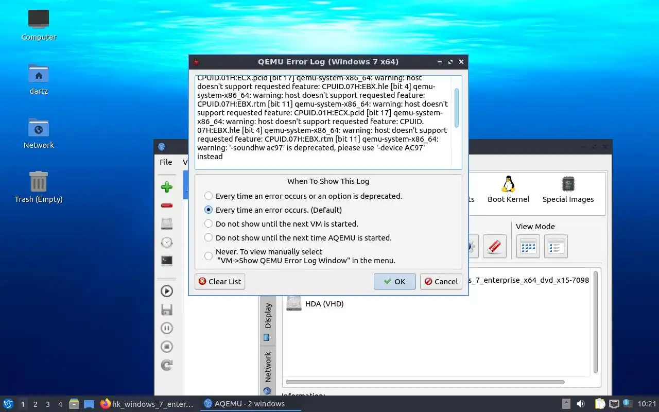Click the reset VM circular arrow icon
The width and height of the screenshot is (659, 412).
166,365
